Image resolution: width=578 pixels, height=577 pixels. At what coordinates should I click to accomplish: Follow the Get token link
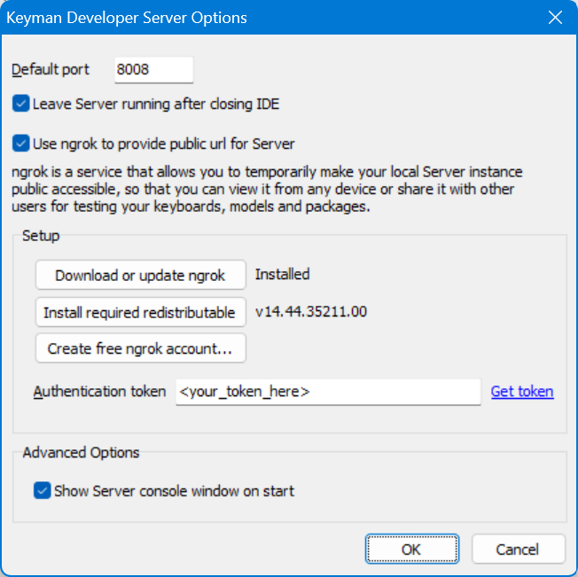522,392
